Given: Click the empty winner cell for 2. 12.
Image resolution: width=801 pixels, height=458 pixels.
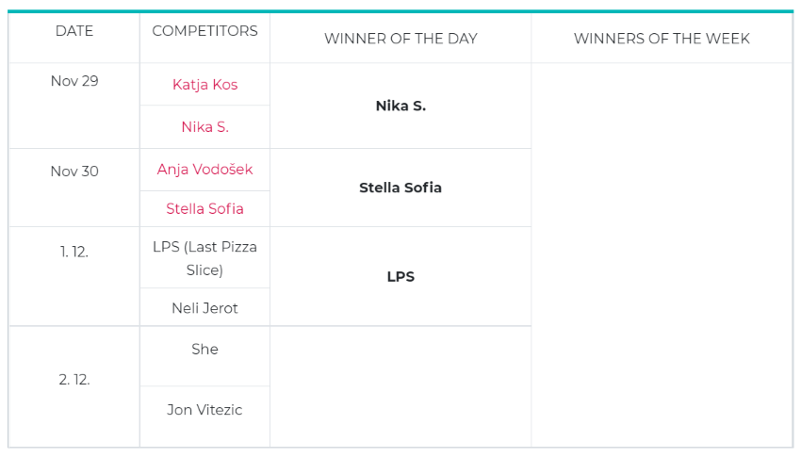Looking at the screenshot, I should (400, 387).
